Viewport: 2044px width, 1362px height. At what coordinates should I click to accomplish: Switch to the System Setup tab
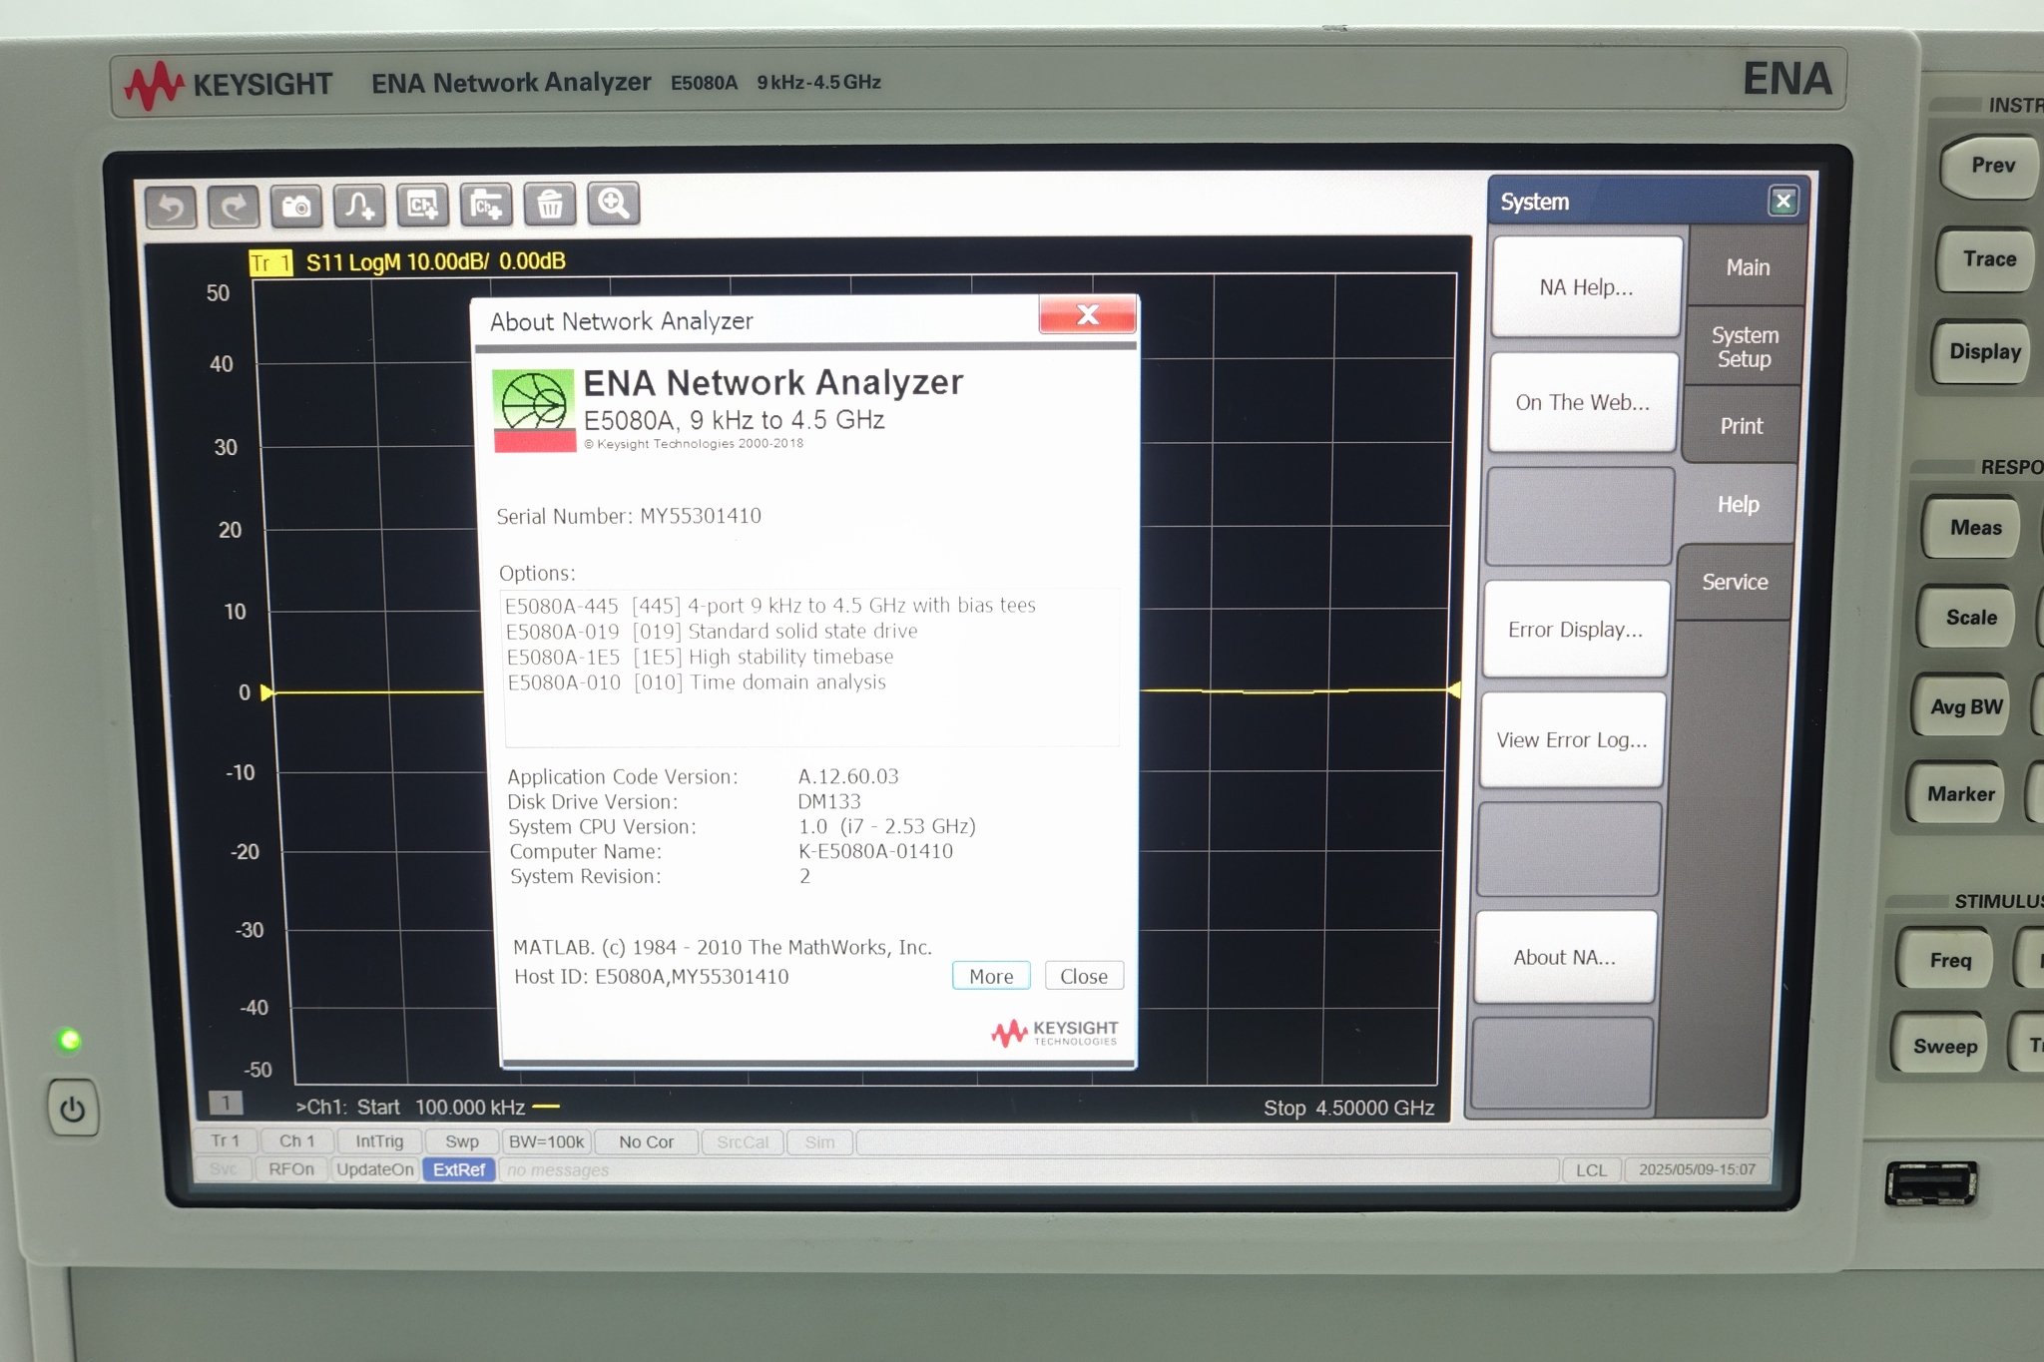(x=1745, y=346)
